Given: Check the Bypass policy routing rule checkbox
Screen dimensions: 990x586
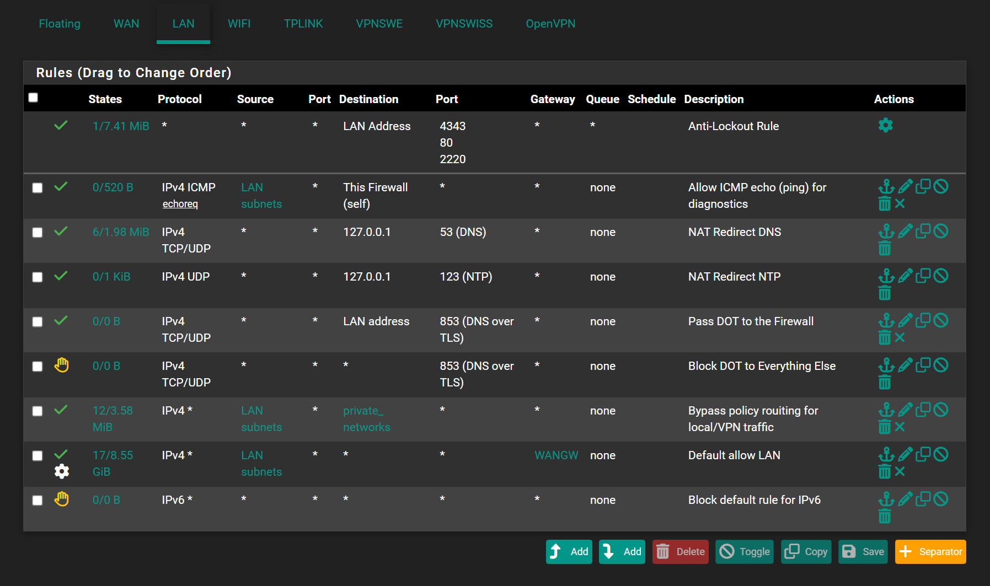Looking at the screenshot, I should (38, 411).
